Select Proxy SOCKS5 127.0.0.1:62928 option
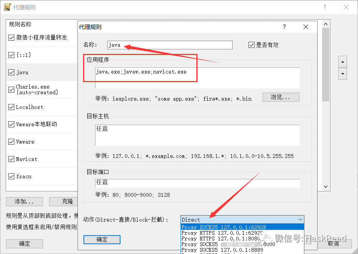This screenshot has height=254, width=358. [242, 227]
